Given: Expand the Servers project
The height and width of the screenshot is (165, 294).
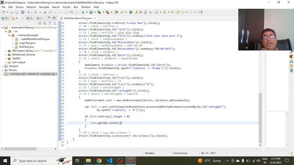Looking at the screenshot, I should click(2, 70).
